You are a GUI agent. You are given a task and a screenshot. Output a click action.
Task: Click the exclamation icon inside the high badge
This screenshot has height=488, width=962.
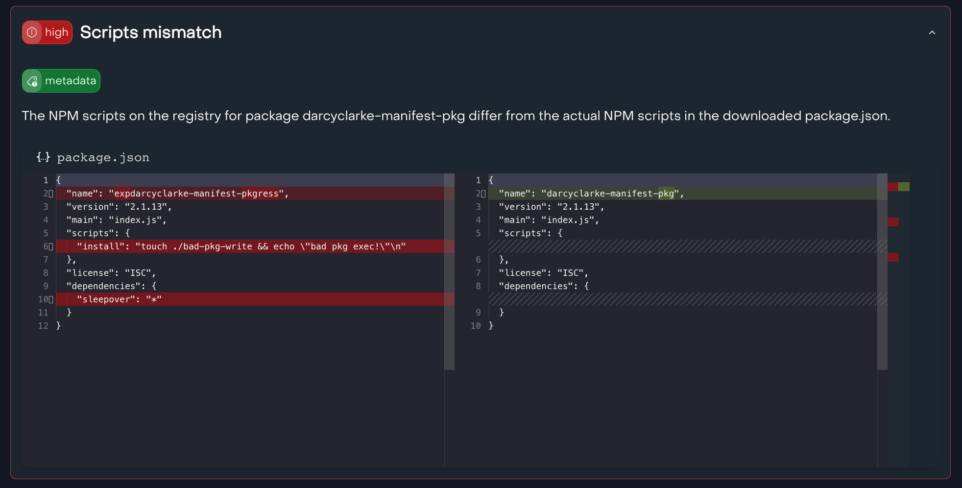(32, 32)
